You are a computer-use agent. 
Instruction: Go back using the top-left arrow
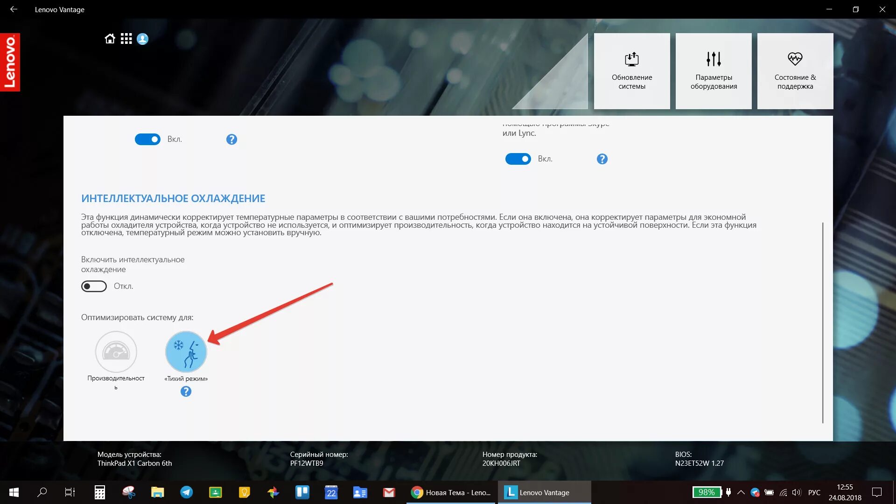tap(14, 9)
